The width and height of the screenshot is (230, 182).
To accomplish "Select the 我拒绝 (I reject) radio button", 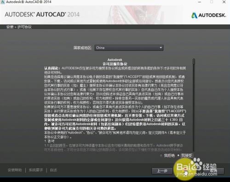I will tap(161, 155).
